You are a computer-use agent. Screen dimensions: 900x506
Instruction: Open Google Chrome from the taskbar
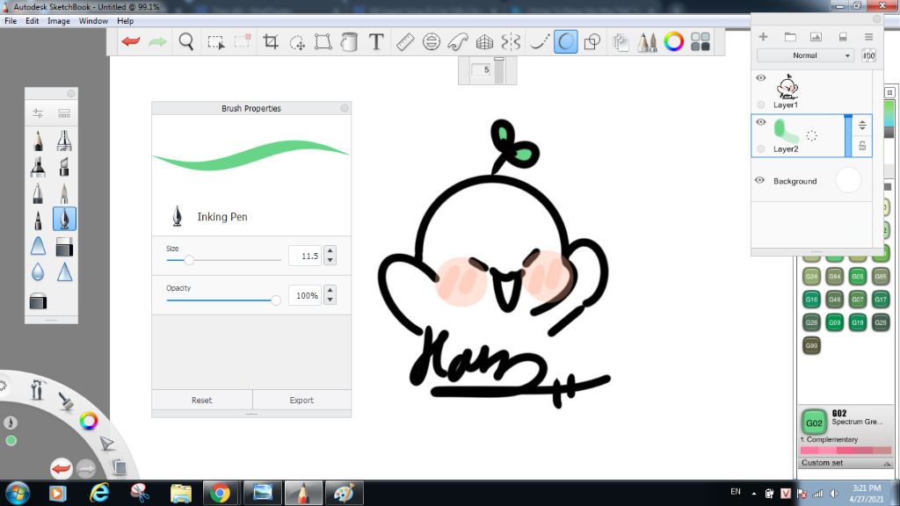(220, 493)
